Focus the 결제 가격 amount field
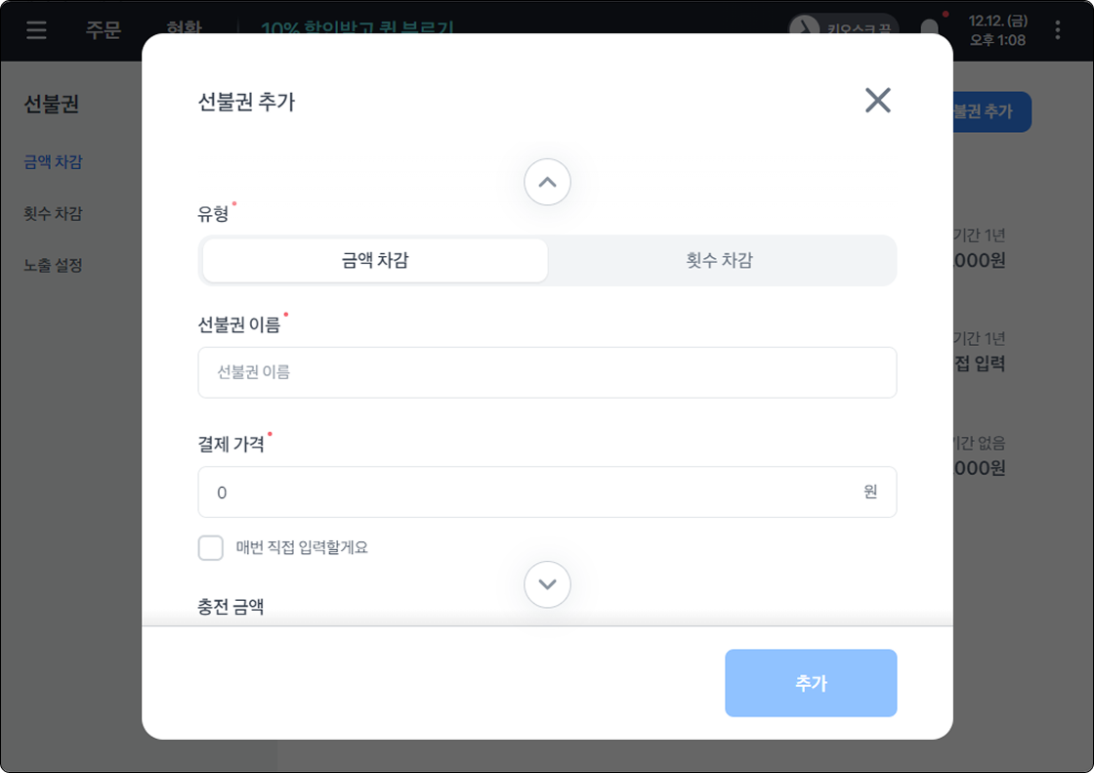 [x=527, y=493]
